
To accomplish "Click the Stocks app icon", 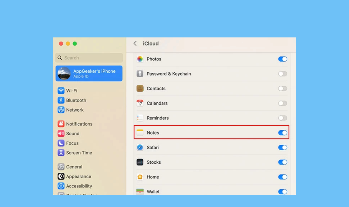I will tap(140, 162).
